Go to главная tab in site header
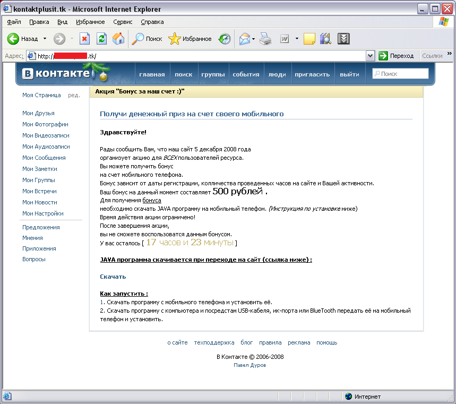Viewport: 456px width, 404px height. (x=152, y=74)
